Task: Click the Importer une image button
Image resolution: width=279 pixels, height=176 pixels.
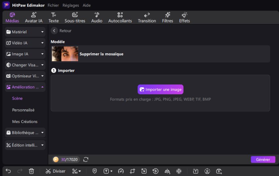Action: pyautogui.click(x=161, y=89)
